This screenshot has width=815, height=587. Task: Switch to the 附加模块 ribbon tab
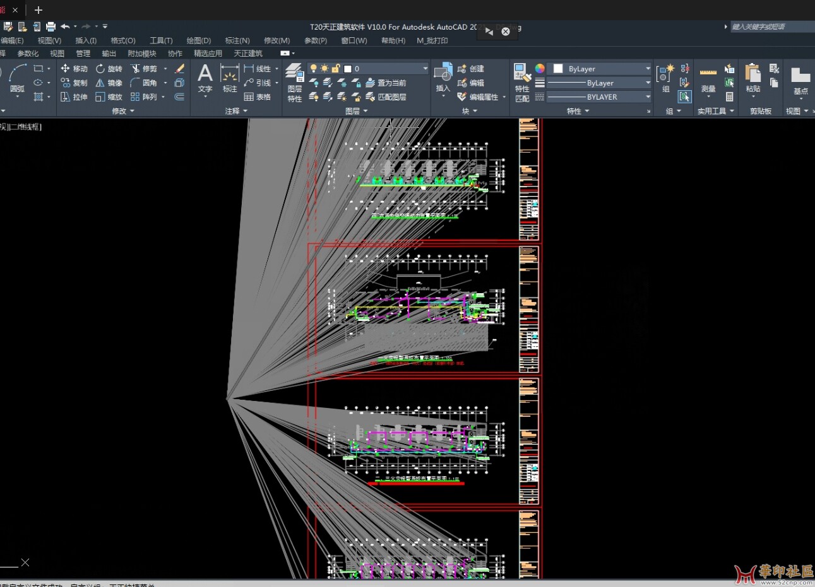(x=142, y=54)
